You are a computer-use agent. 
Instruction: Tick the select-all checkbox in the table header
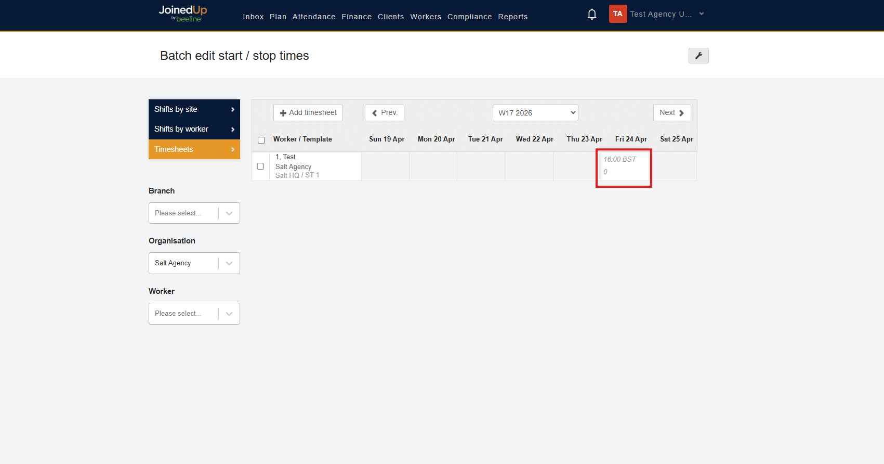coord(261,140)
